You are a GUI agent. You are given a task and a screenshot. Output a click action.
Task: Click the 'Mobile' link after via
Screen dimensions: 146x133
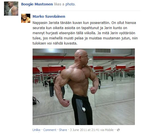coord(109,130)
